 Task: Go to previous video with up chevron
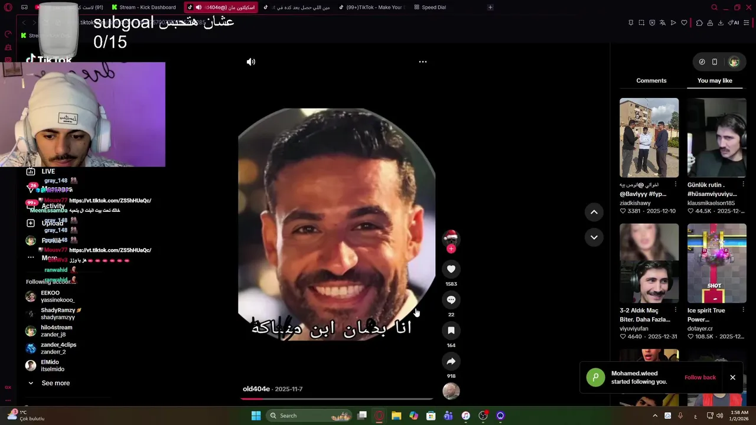pos(594,212)
